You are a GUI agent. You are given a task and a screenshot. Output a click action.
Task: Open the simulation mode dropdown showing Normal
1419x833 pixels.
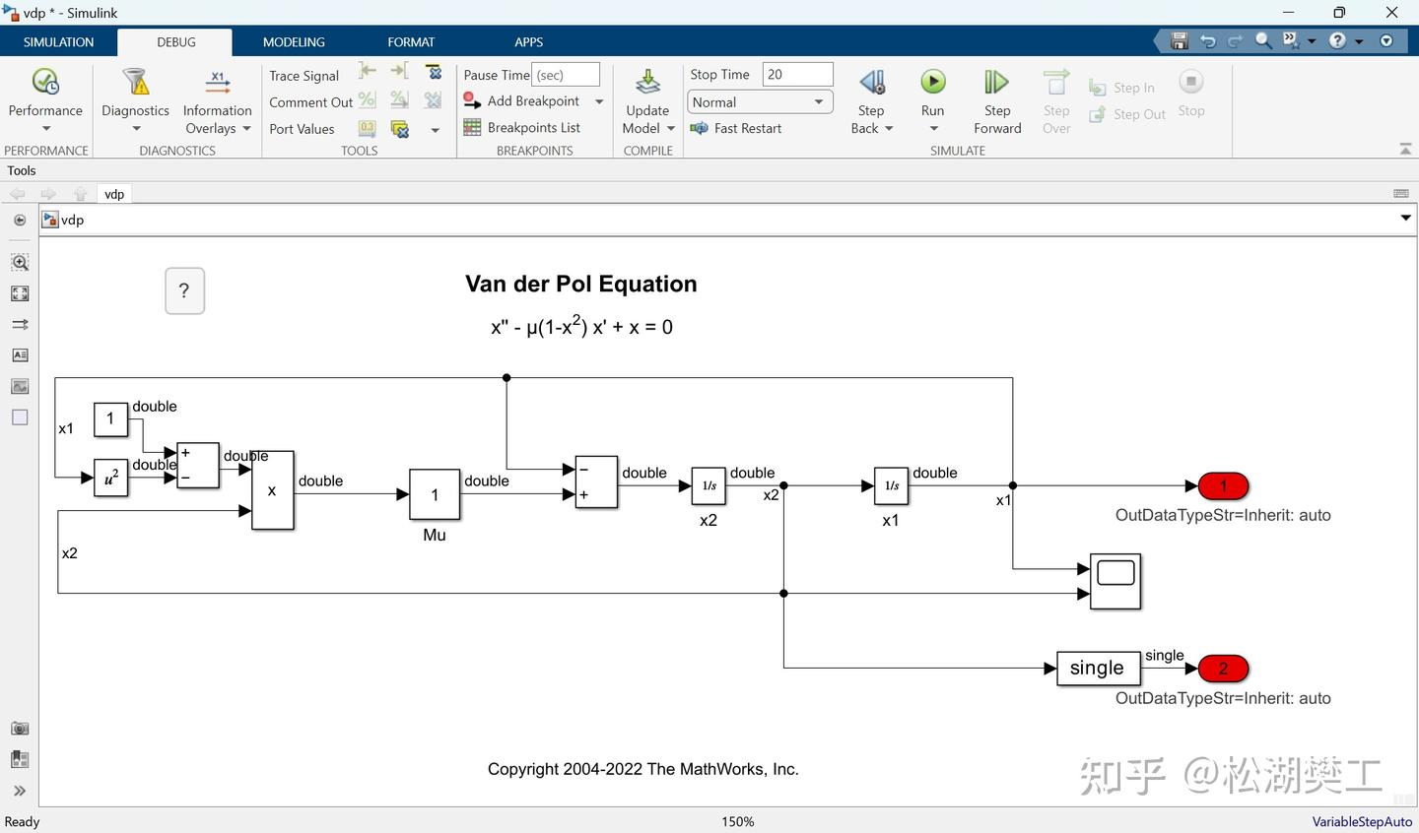point(818,101)
